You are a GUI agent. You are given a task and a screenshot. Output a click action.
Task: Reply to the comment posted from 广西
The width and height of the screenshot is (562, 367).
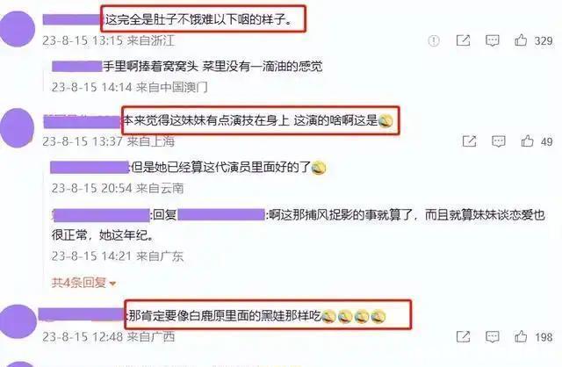pyautogui.click(x=492, y=336)
